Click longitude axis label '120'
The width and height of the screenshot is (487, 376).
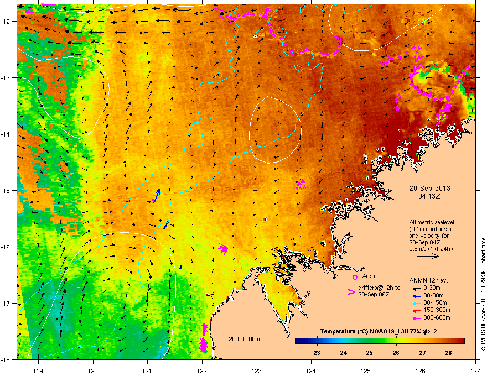pos(93,370)
